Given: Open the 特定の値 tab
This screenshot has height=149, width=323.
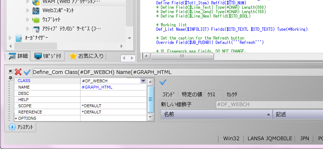Looking at the screenshot, I should [192, 94].
